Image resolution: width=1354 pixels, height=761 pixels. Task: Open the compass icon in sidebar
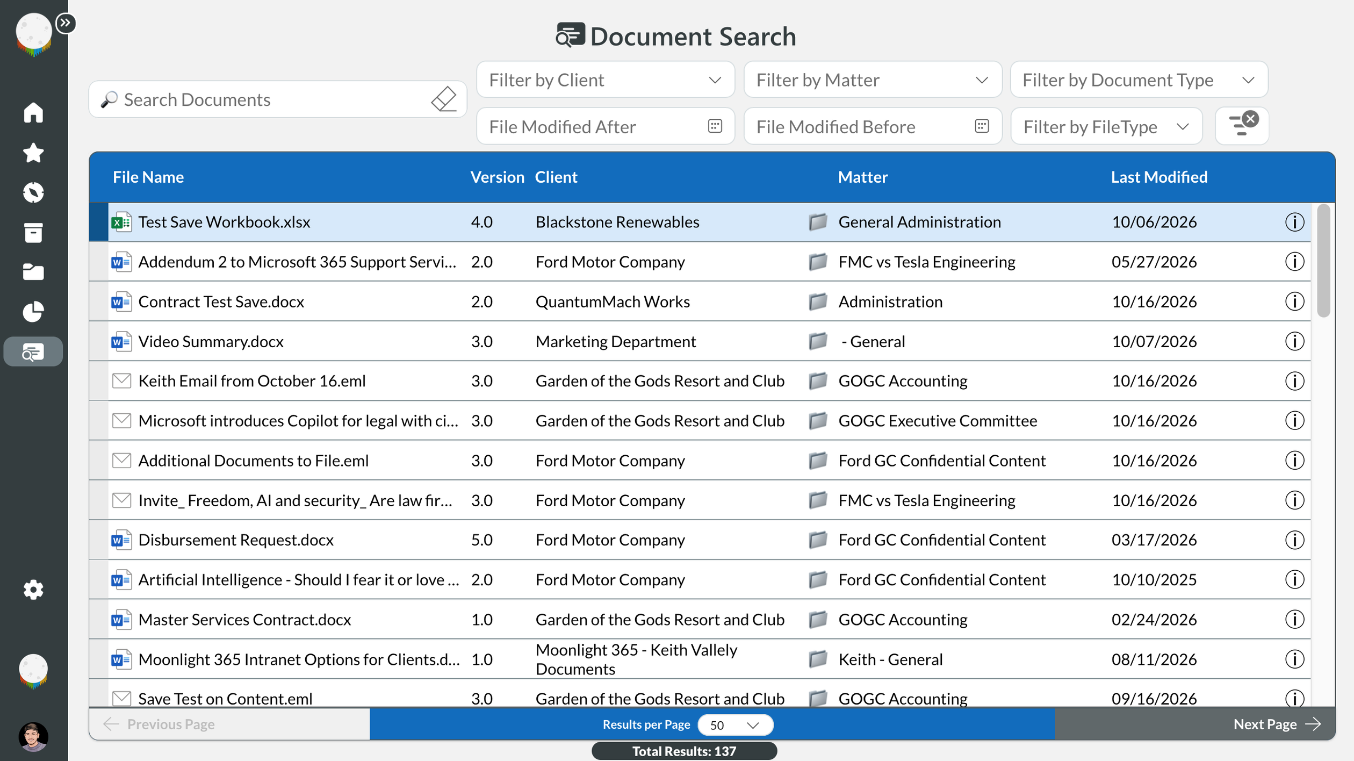click(x=33, y=192)
